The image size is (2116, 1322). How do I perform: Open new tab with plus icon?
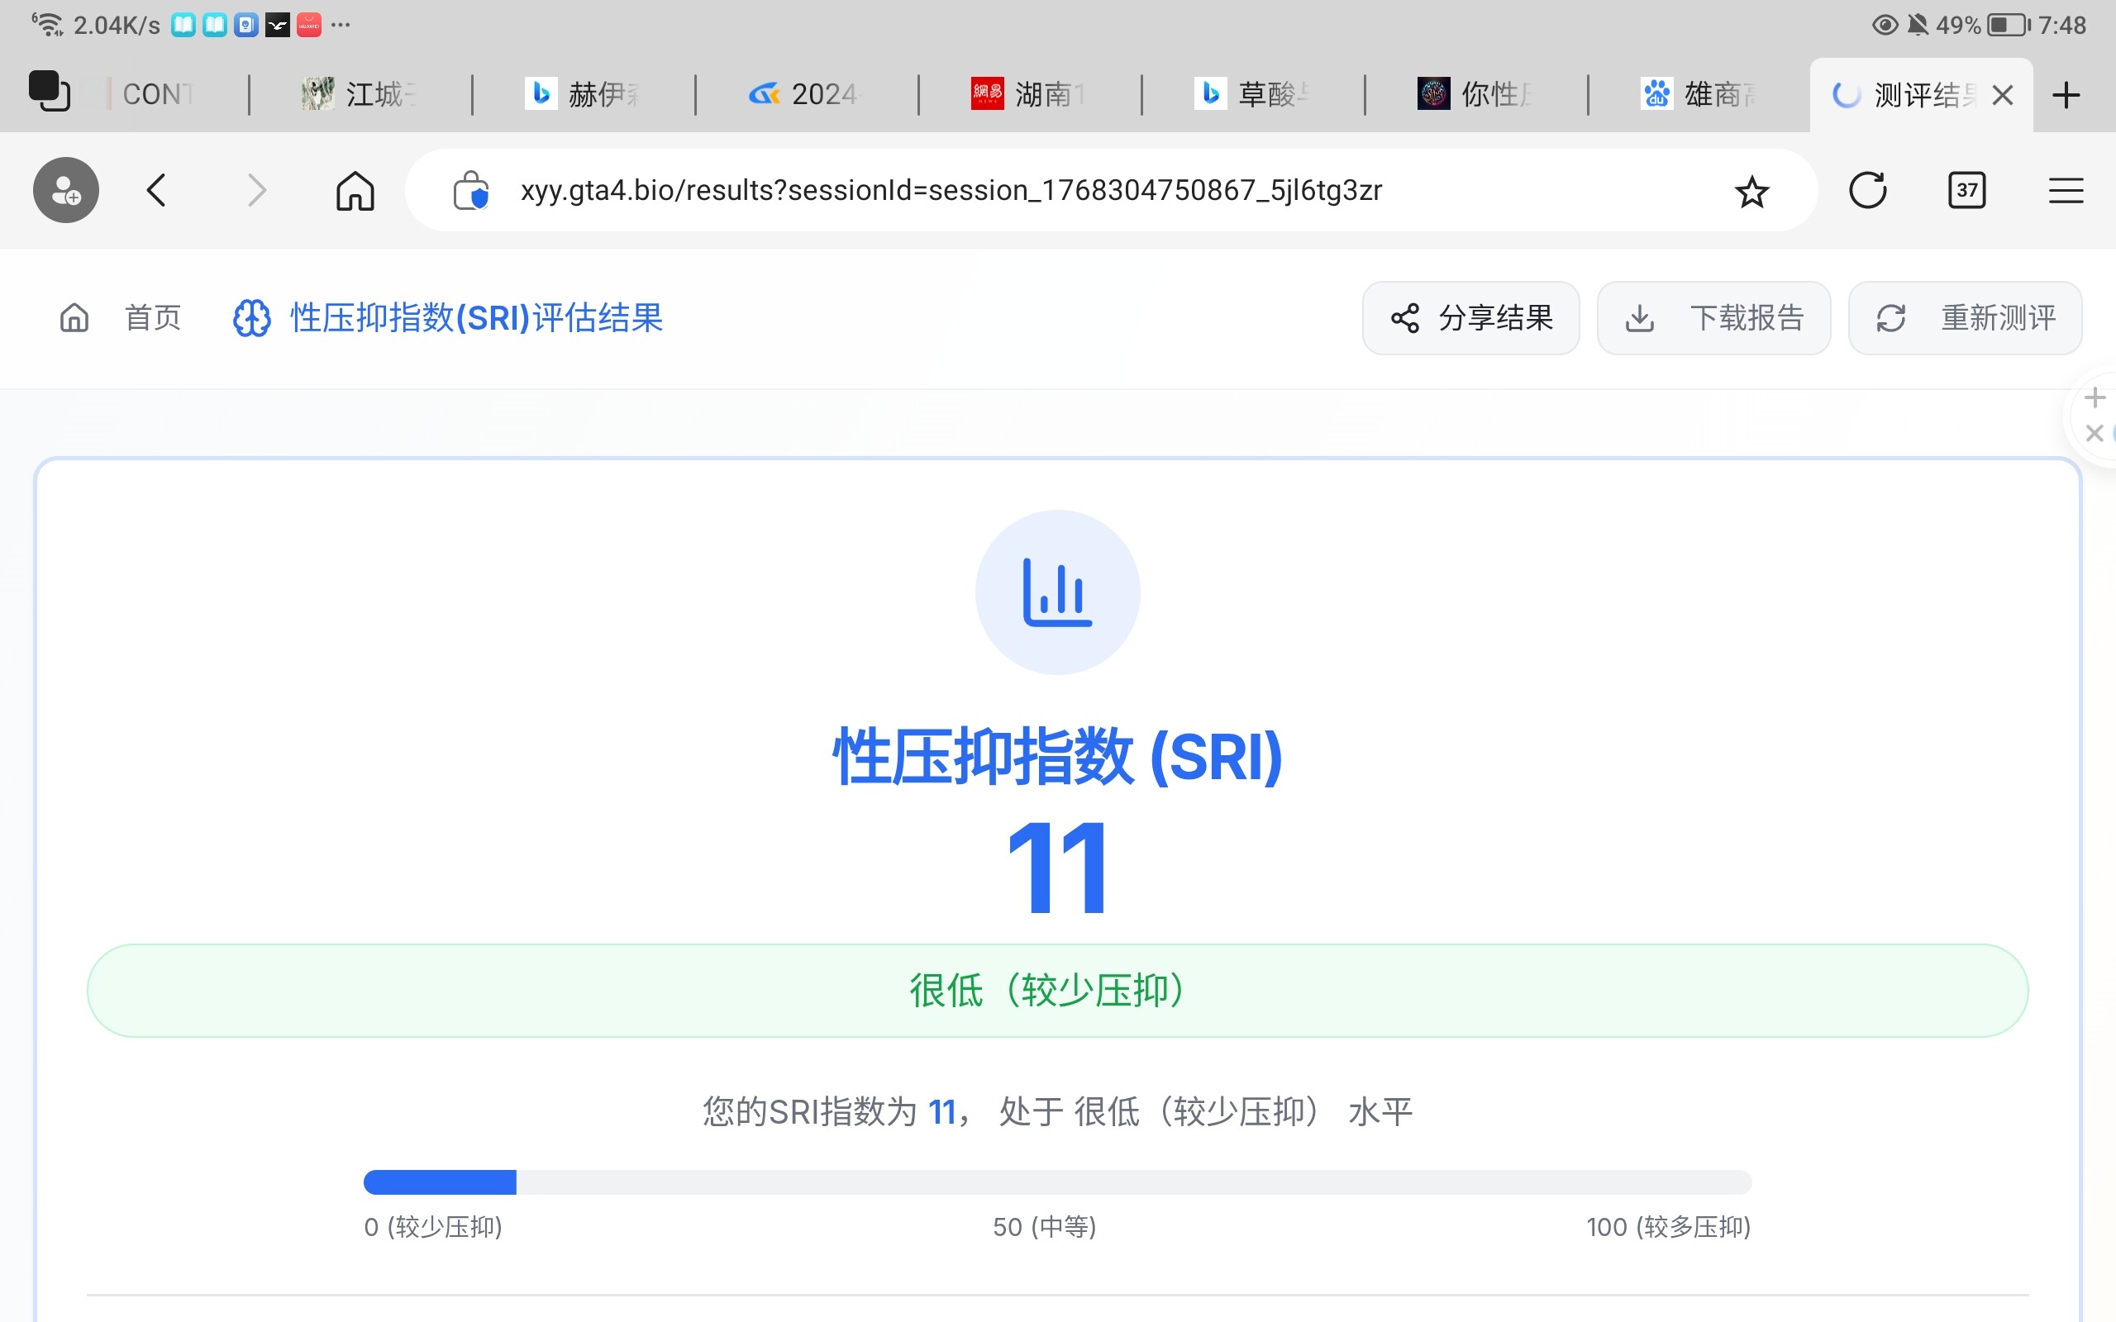2066,94
